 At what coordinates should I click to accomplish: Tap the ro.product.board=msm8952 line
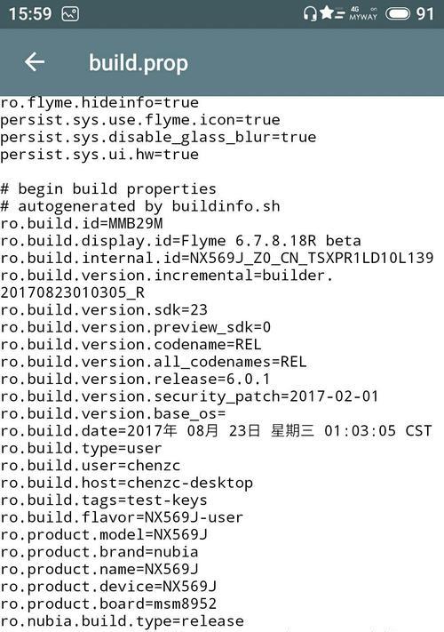tap(108, 604)
